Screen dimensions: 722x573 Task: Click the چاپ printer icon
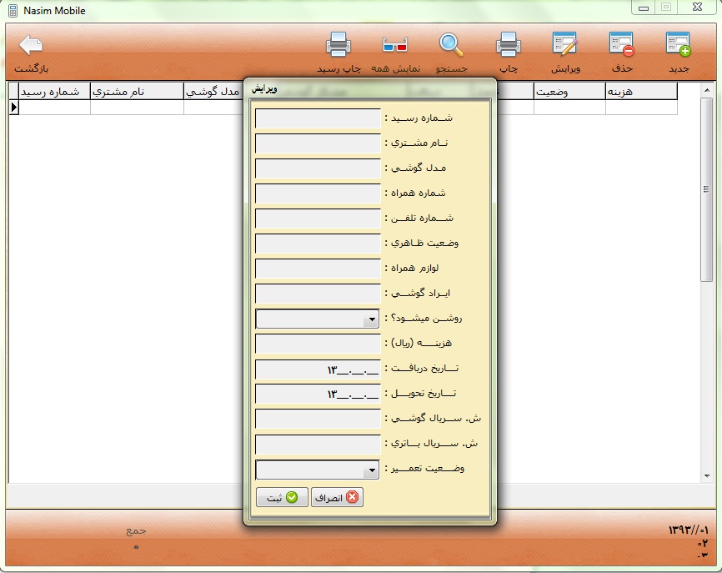(x=509, y=45)
